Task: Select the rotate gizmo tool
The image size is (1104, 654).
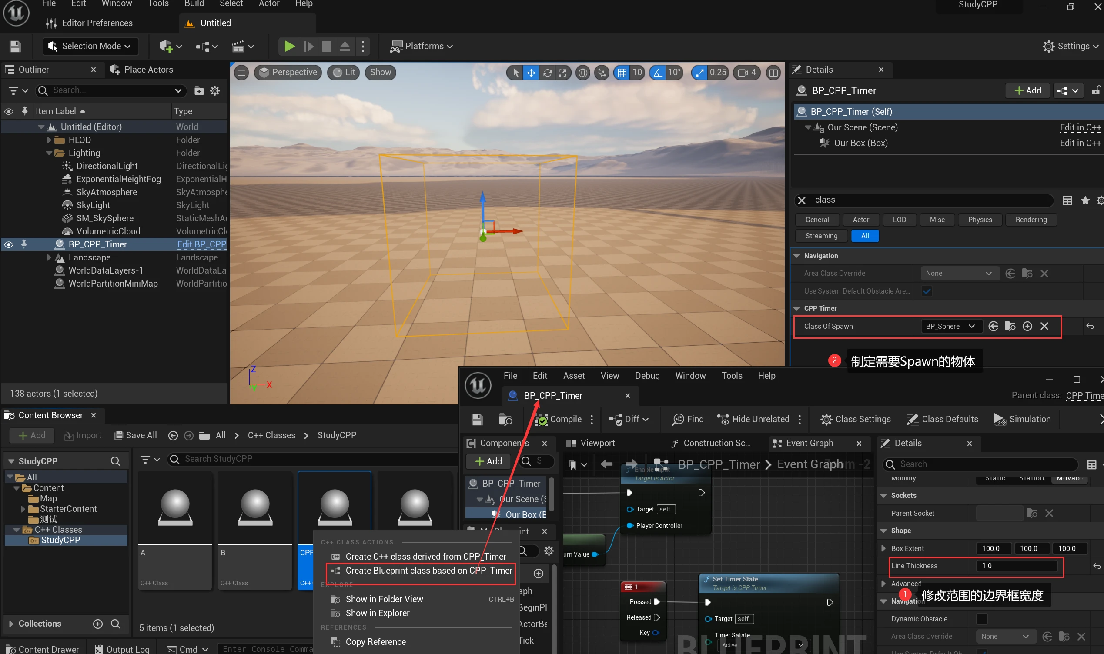Action: click(x=547, y=73)
